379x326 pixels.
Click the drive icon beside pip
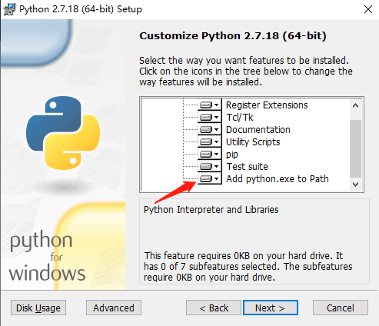(x=209, y=154)
